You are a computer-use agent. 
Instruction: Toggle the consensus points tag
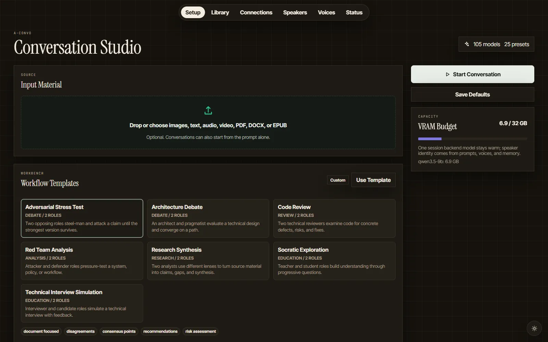tap(119, 331)
